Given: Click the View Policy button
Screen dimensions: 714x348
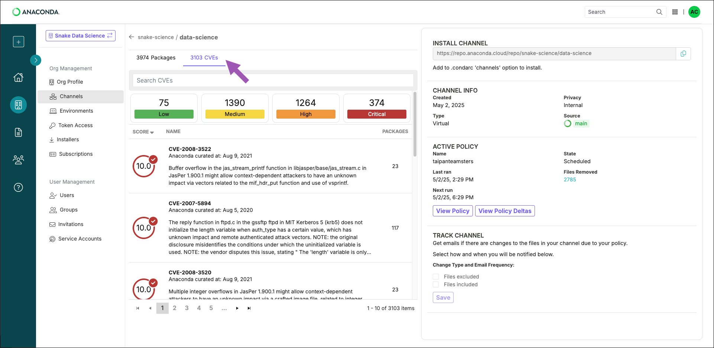Looking at the screenshot, I should pyautogui.click(x=453, y=211).
